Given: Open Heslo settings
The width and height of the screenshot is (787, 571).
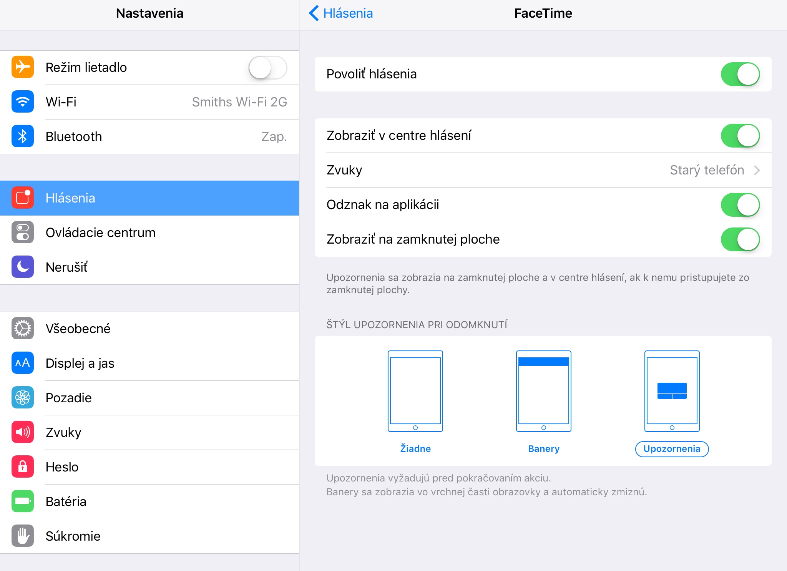Looking at the screenshot, I should [x=149, y=467].
